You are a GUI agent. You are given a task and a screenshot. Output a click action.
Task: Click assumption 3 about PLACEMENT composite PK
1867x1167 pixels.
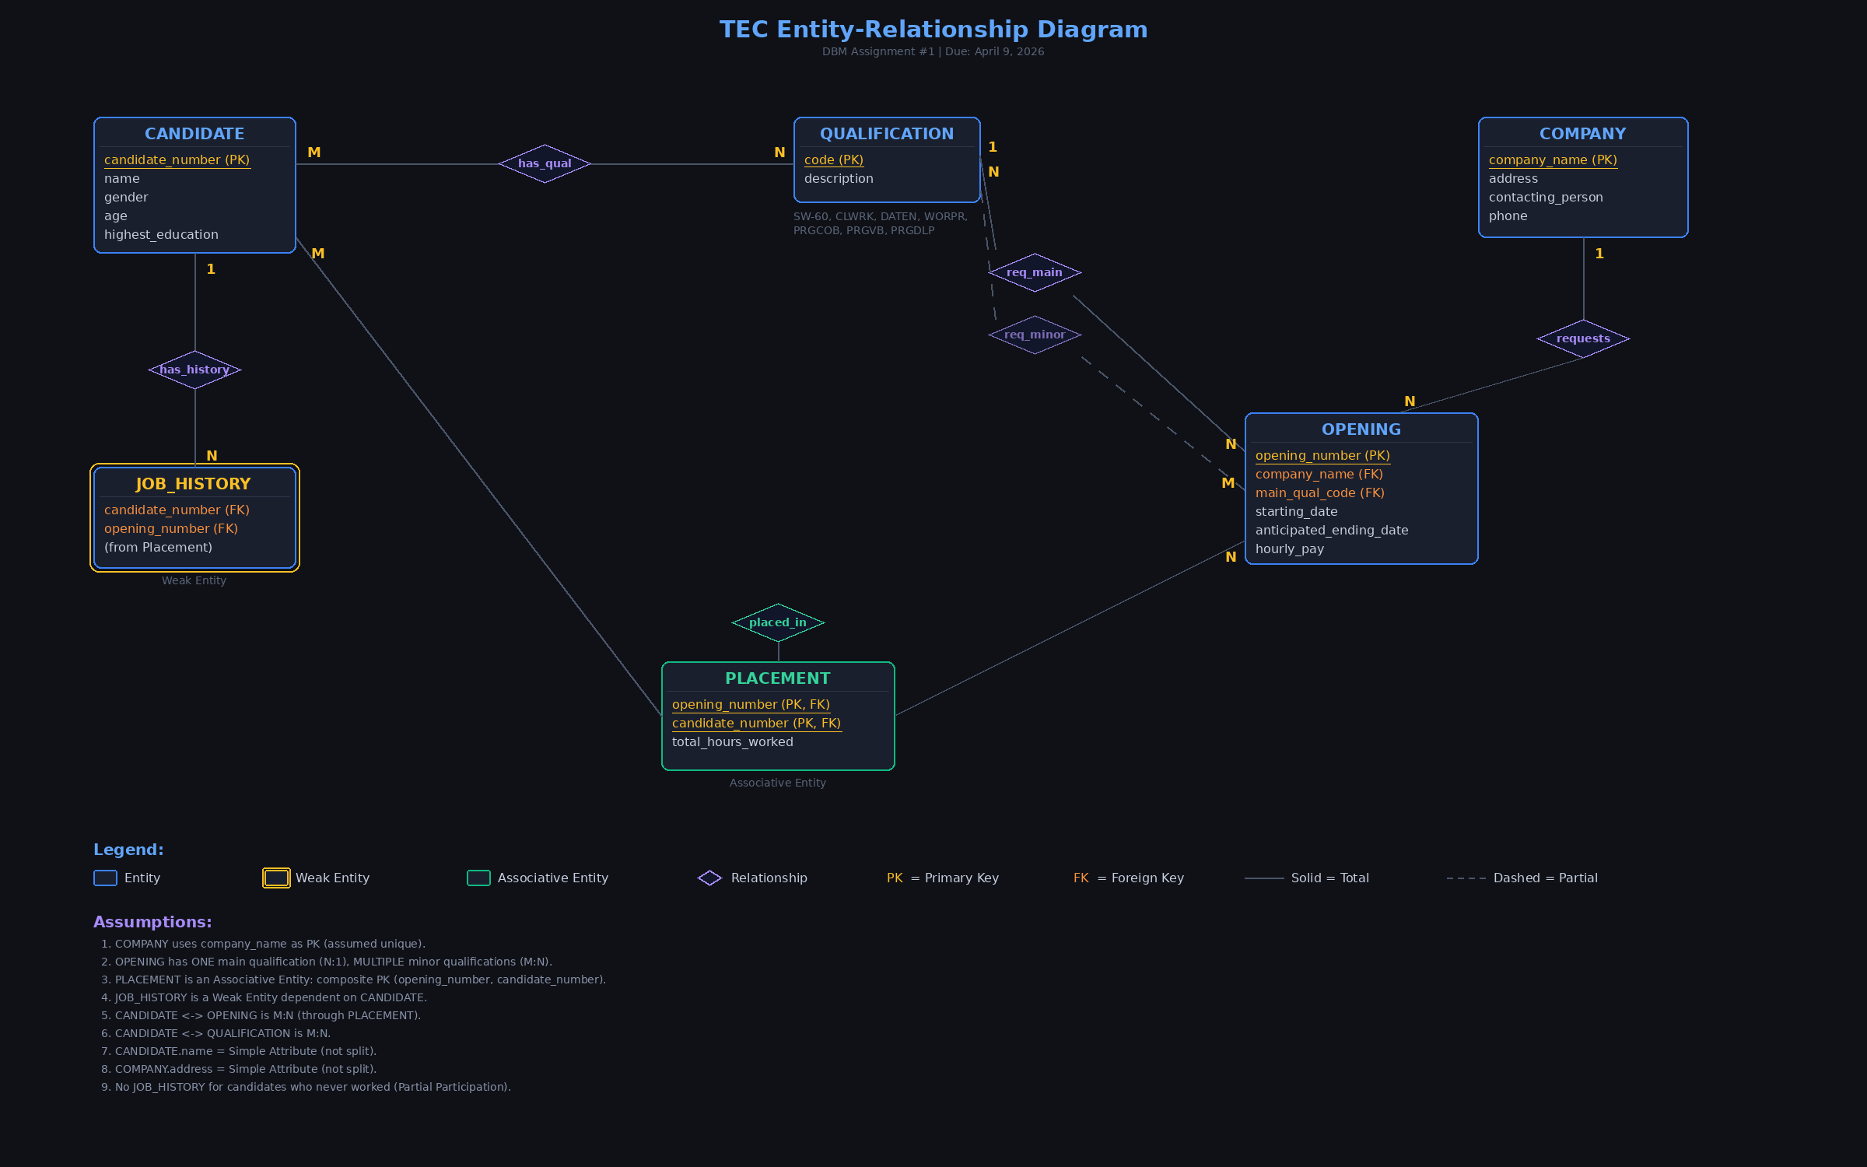(354, 980)
